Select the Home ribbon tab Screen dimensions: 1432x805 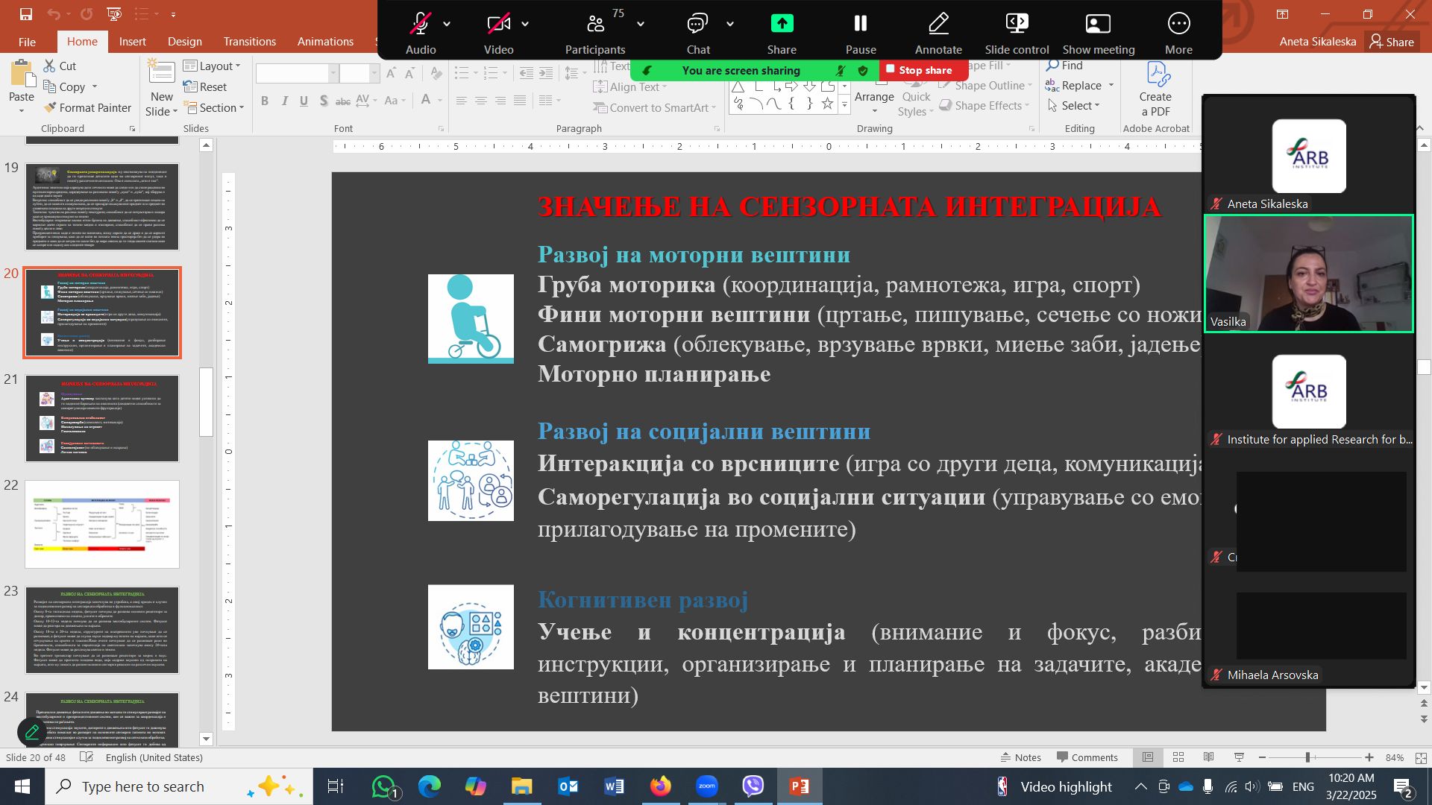click(82, 42)
